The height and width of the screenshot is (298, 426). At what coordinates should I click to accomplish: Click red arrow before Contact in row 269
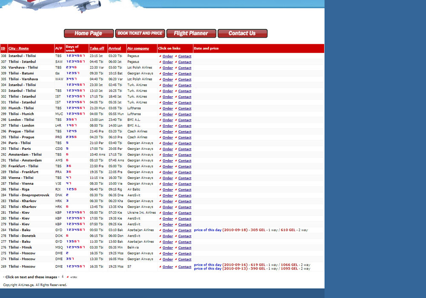(176, 267)
